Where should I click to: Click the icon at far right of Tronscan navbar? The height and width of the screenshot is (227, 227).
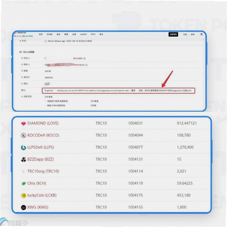tap(201, 34)
